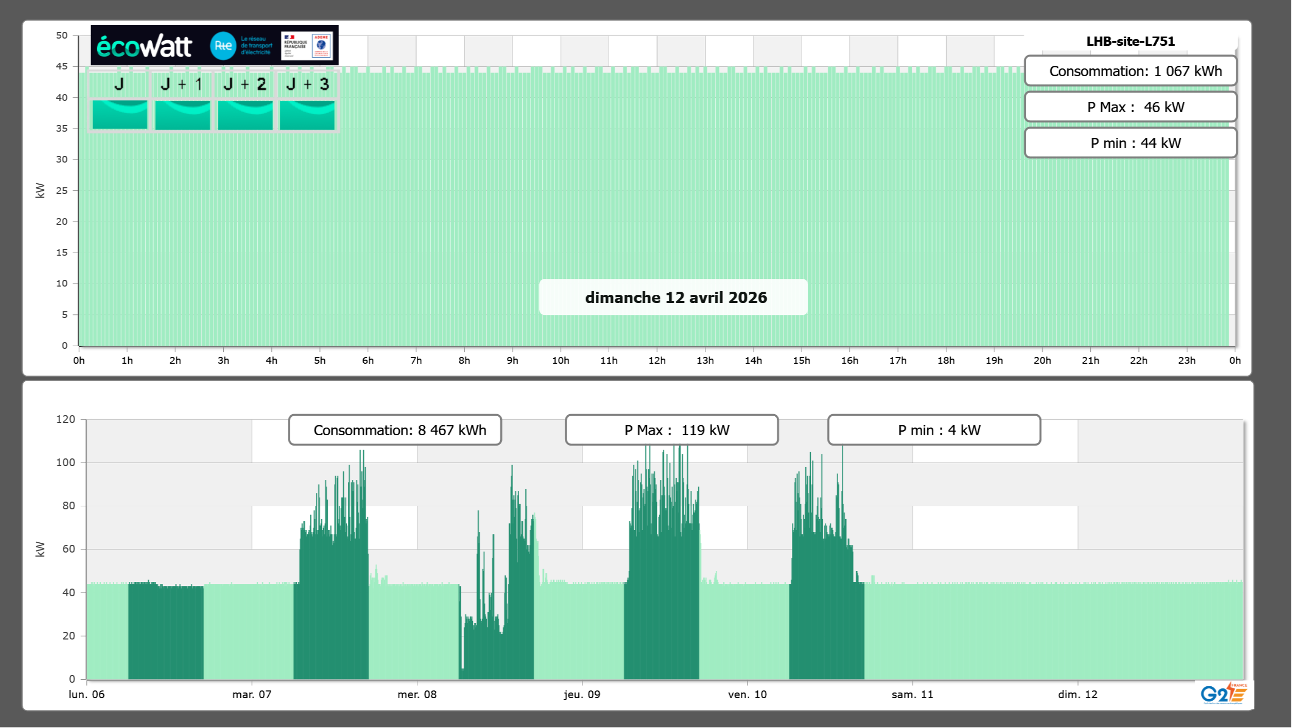Click the G2E France logo
The height and width of the screenshot is (728, 1292).
pyautogui.click(x=1224, y=694)
